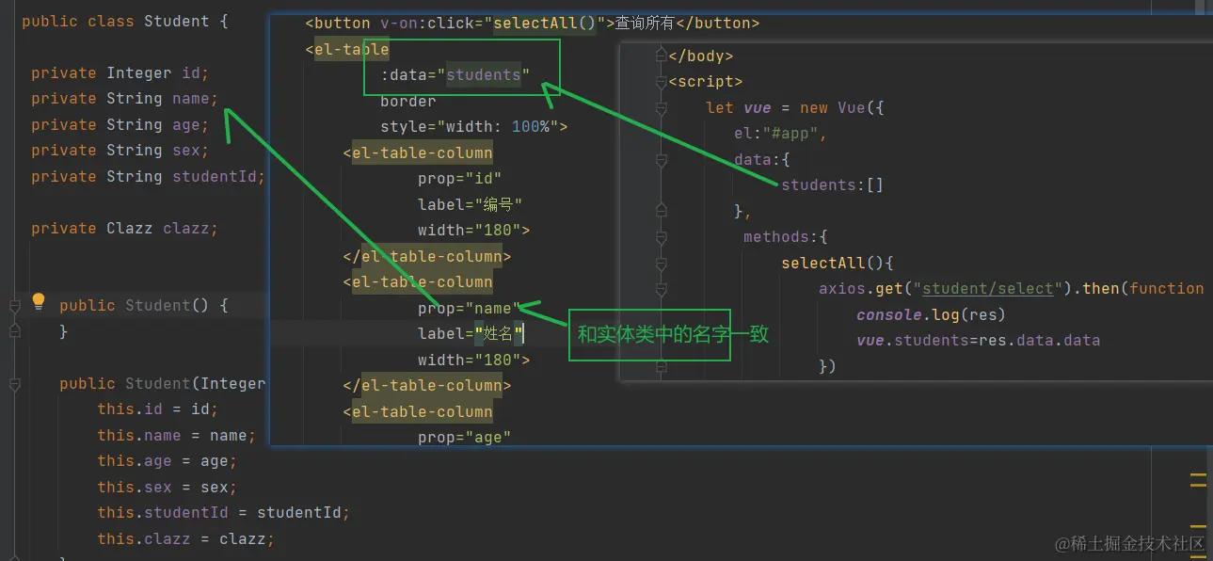Screen dimensions: 1213x561
Task: Click the "vue.students=res.data.data" statement
Action: 979,340
